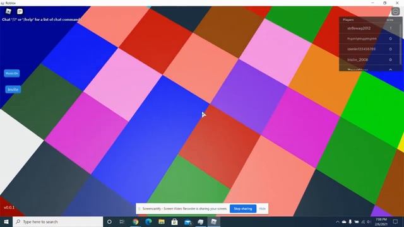Open Google Chrome from the taskbar
The width and height of the screenshot is (404, 227).
tap(136, 221)
